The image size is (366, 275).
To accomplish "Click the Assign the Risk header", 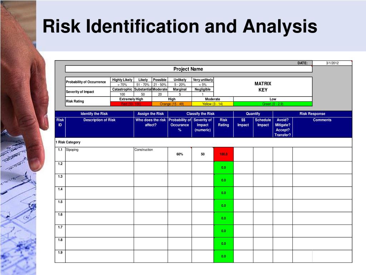I will tap(151, 114).
